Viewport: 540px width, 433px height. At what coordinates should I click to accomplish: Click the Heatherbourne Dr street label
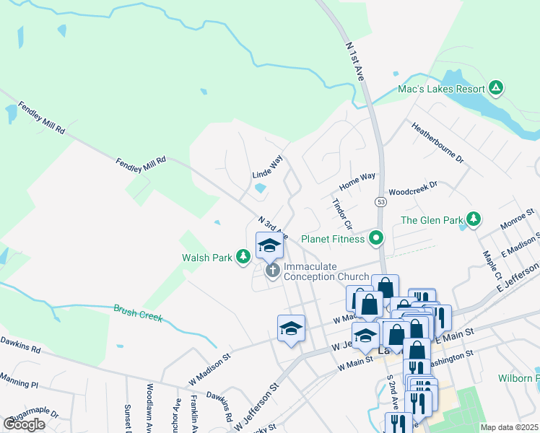[x=437, y=143]
